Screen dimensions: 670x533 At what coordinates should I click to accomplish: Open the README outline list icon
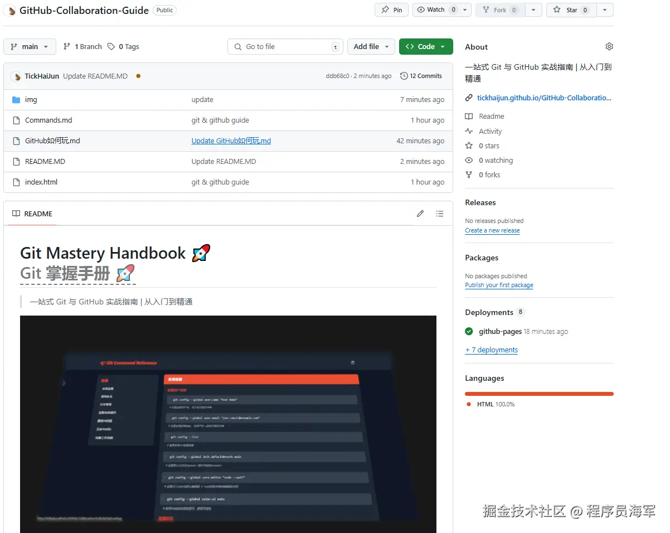(x=440, y=214)
